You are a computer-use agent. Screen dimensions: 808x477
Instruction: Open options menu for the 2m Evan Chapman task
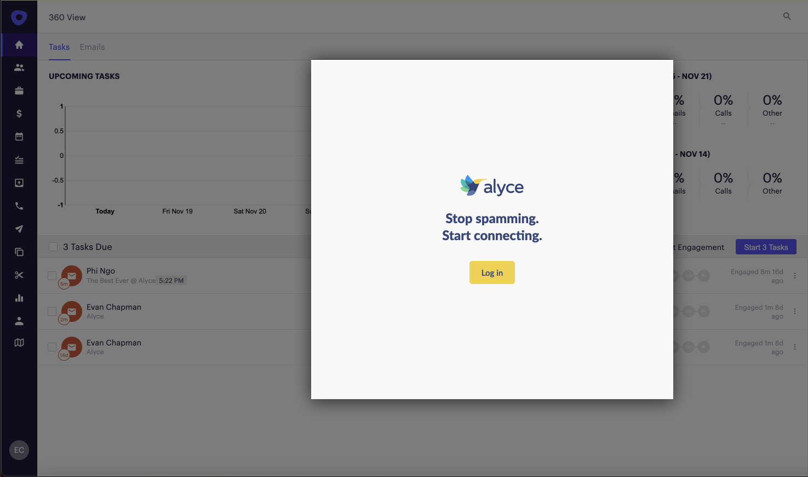pos(795,311)
